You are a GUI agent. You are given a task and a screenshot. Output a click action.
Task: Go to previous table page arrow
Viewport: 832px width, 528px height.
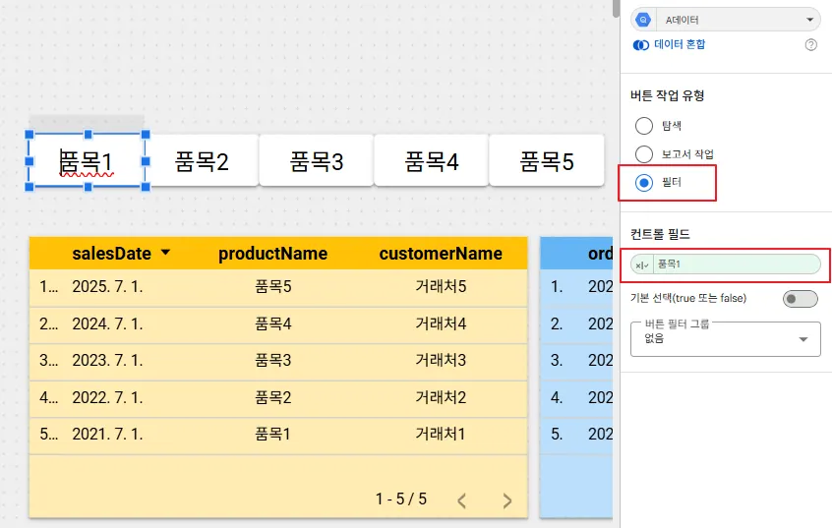click(x=462, y=500)
